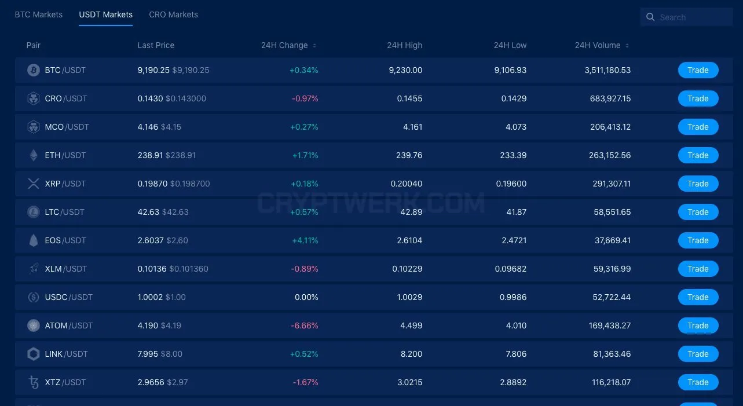Screen dimensions: 743x406
Task: Click the Cosmos ATOM icon
Action: [x=34, y=325]
